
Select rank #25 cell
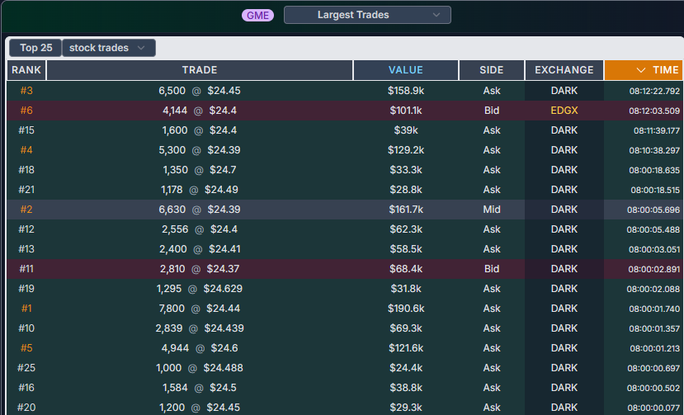point(26,368)
